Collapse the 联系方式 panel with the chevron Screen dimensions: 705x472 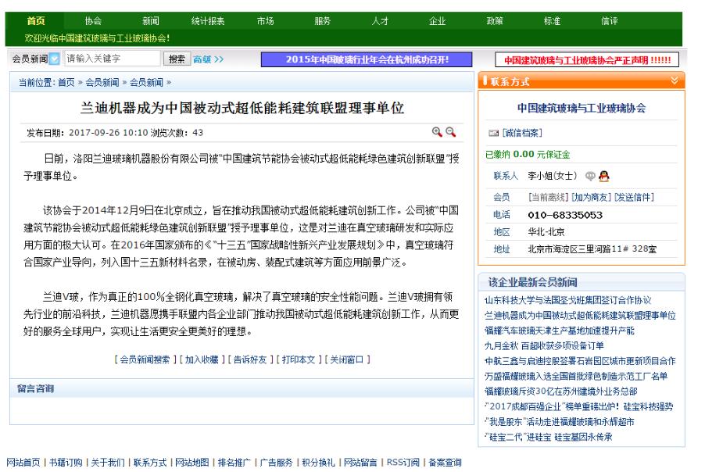click(x=674, y=80)
